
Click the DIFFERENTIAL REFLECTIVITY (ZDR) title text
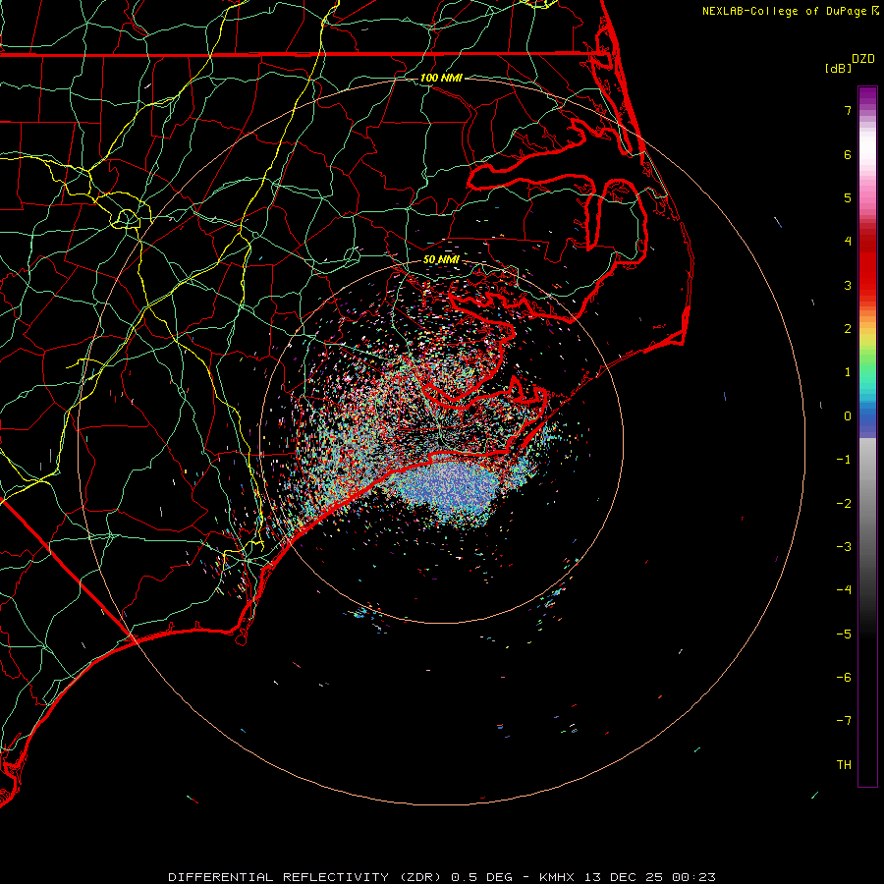click(x=306, y=876)
